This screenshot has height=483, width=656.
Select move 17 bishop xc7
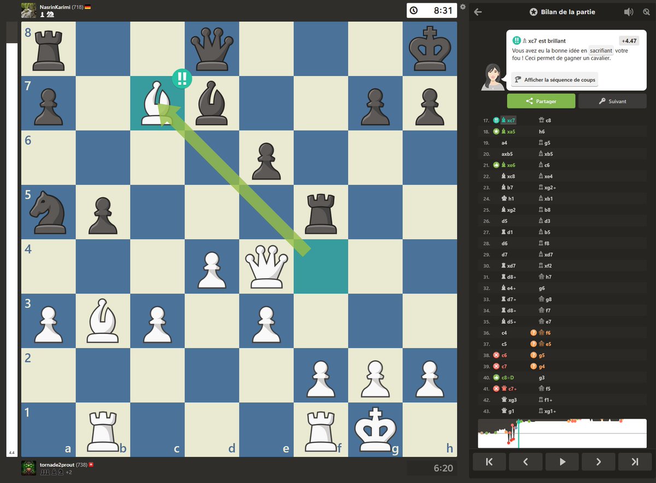tap(508, 120)
